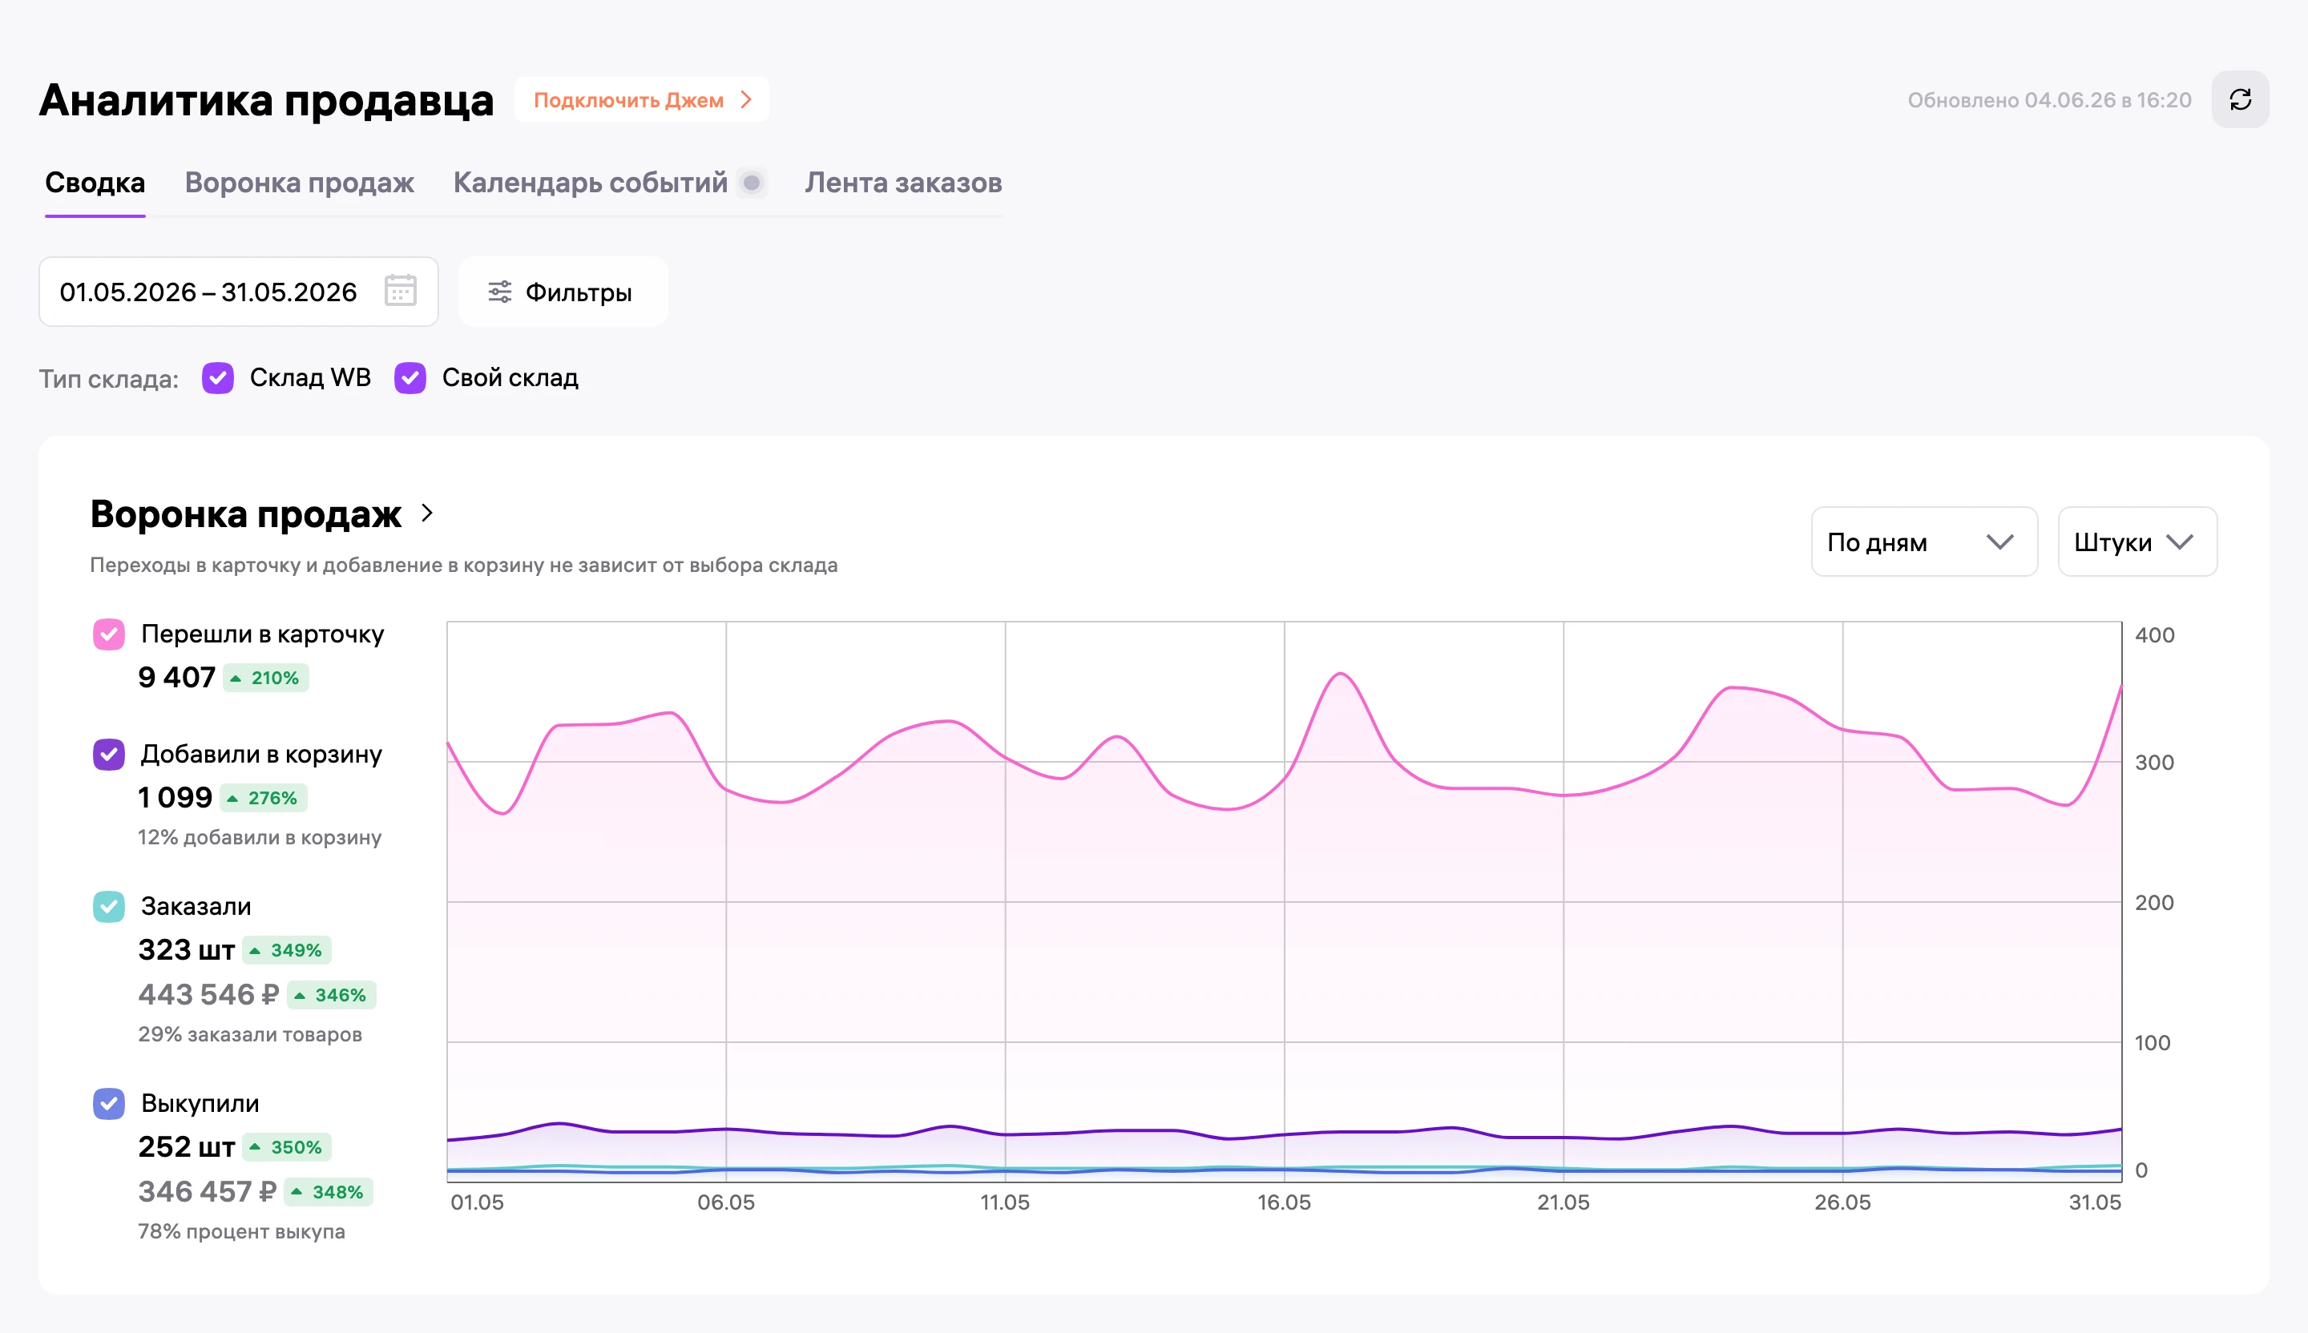Click the Подключить Джем link

pyautogui.click(x=642, y=100)
